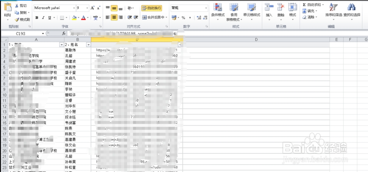Apply the red font color A
The height and width of the screenshot is (172, 368).
click(83, 18)
